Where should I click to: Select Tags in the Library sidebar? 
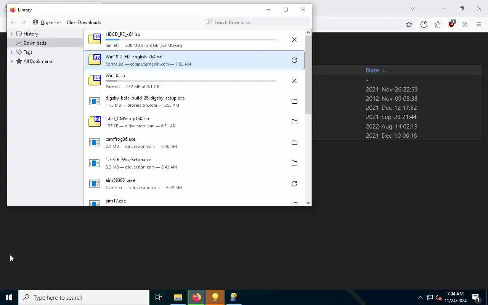(x=45, y=52)
